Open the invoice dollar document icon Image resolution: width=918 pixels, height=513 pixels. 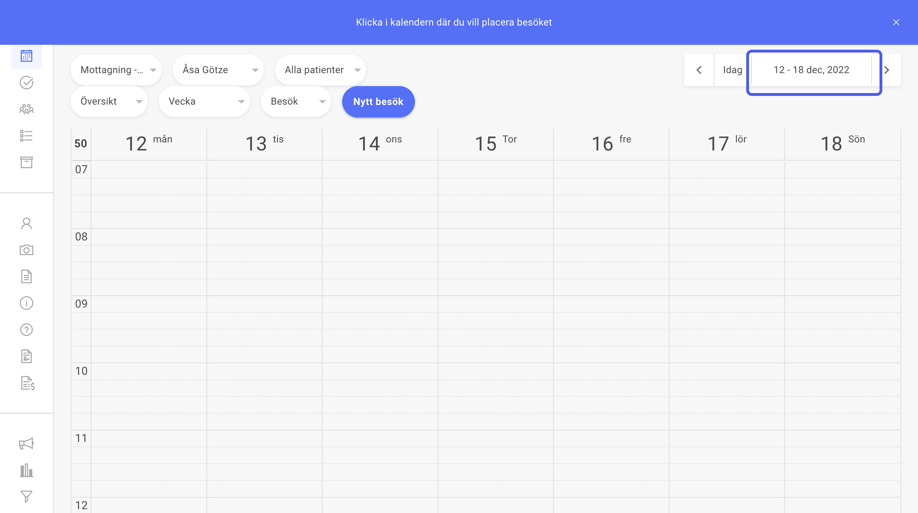(27, 383)
